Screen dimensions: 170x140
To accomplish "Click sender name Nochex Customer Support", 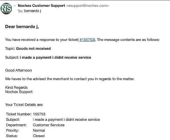I will pyautogui.click(x=41, y=6).
